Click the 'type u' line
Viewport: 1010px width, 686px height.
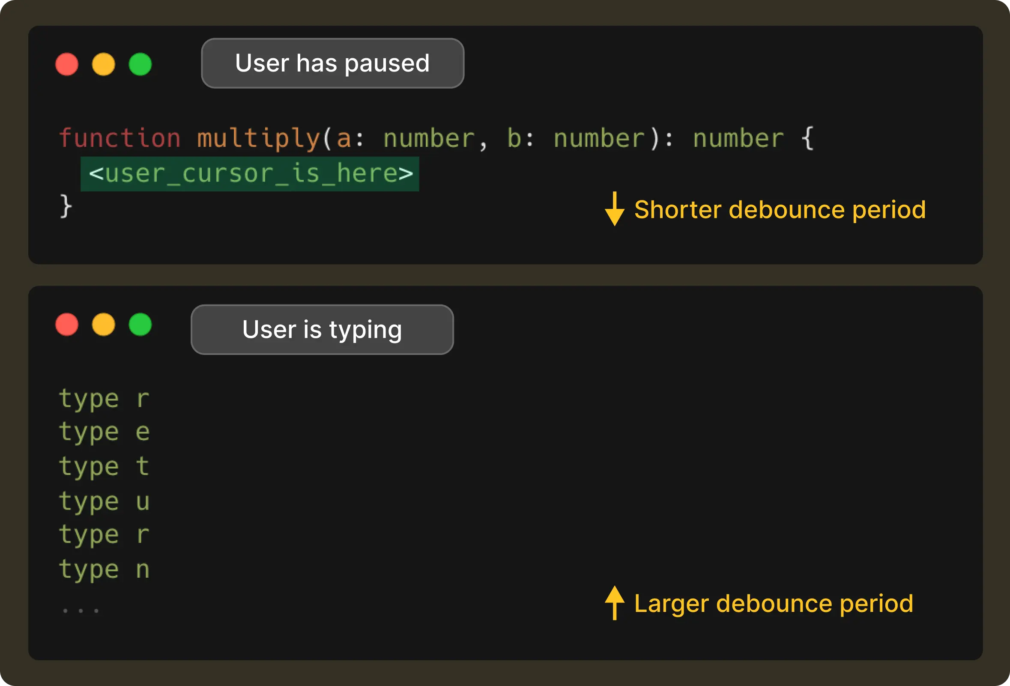(105, 501)
